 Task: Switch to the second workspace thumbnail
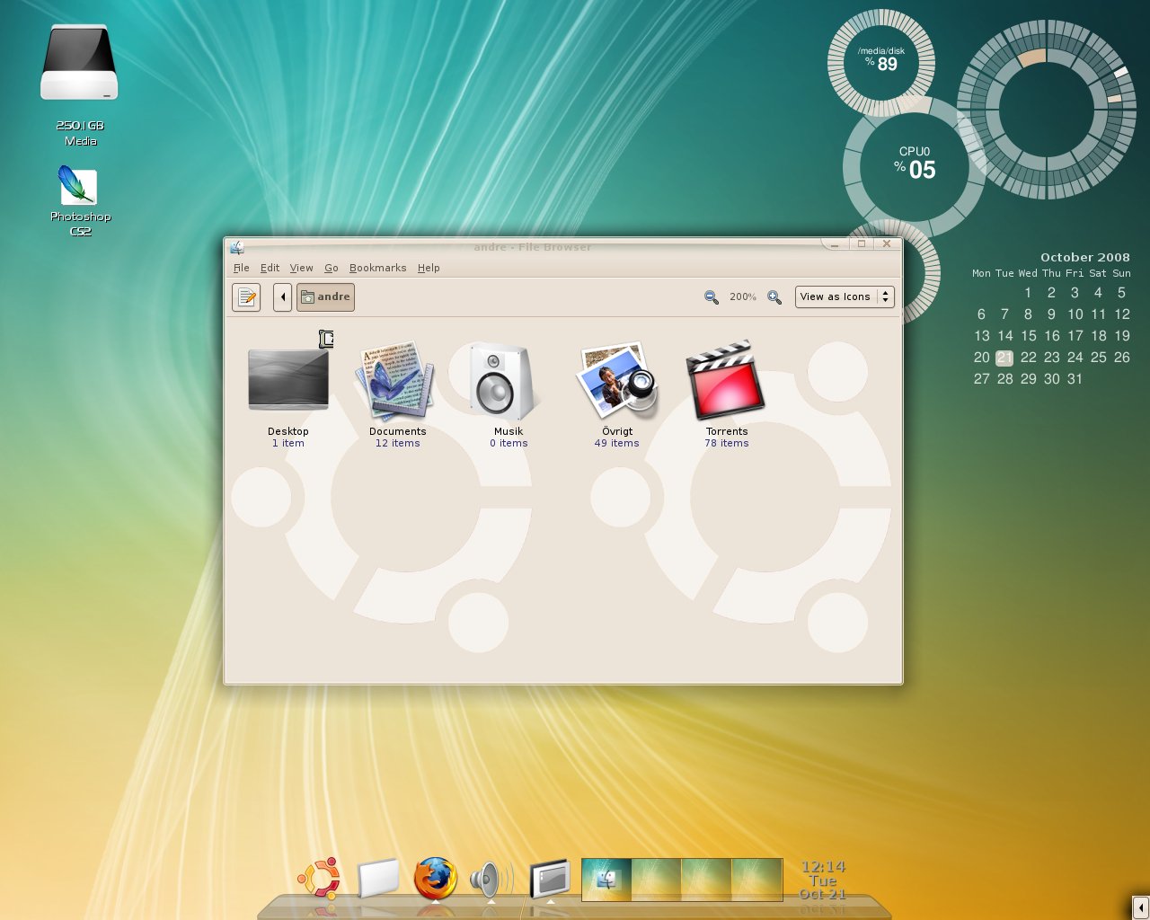[656, 880]
